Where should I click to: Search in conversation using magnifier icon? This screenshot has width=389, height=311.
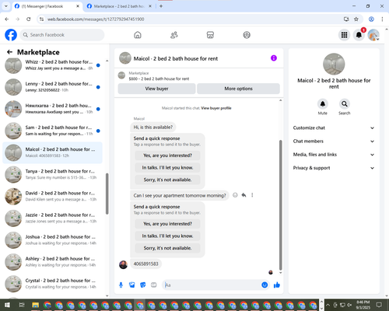(x=345, y=104)
